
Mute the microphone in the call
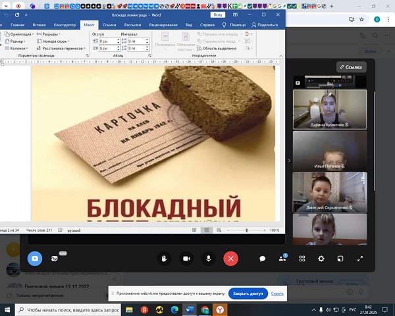pos(209,259)
